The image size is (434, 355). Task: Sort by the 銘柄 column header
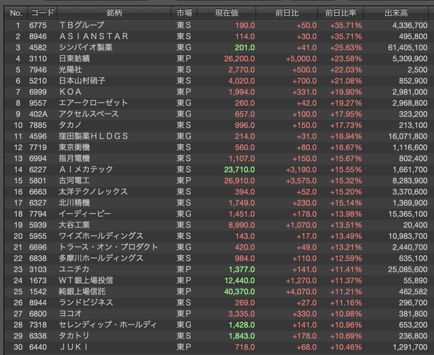coord(114,13)
